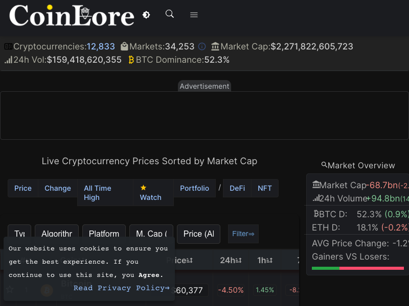Screen dimensions: 409x306
Task: Click the -4.50% 24h change value
Action: [x=231, y=290]
